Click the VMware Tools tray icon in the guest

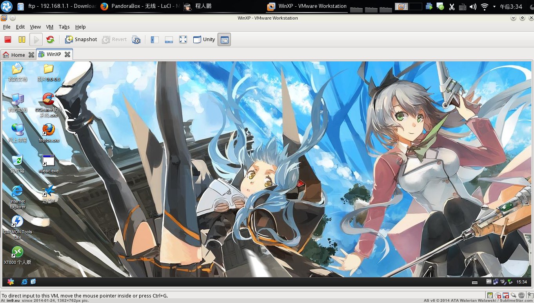pos(489,281)
